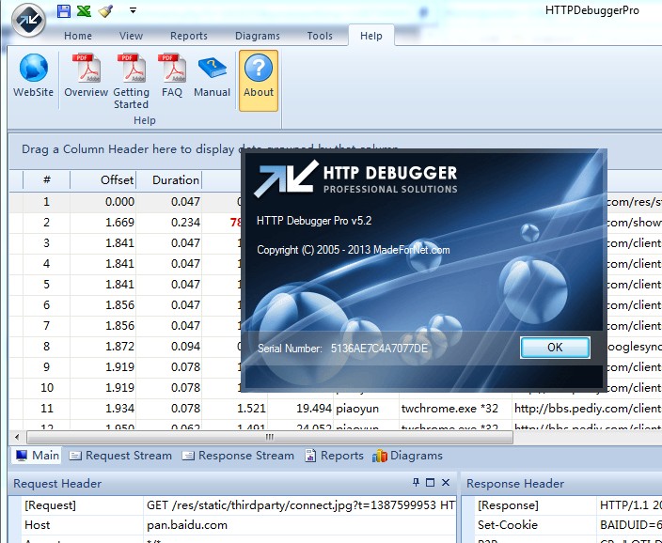Screen dimensions: 662x543
Task: Open the Reports bottom tab
Action: [x=334, y=456]
